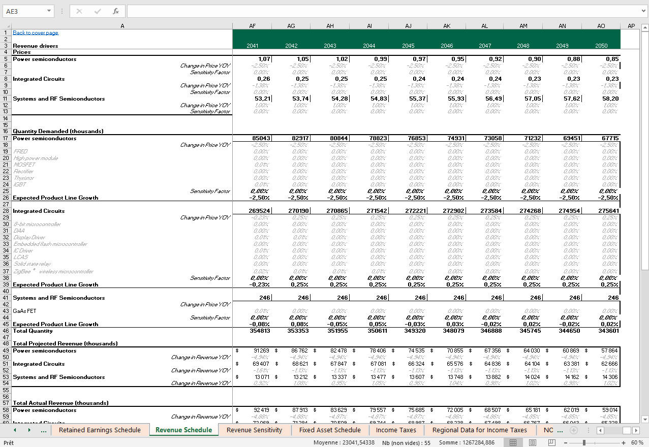Click Select All corner triangle
This screenshot has width=649, height=447.
coord(6,26)
